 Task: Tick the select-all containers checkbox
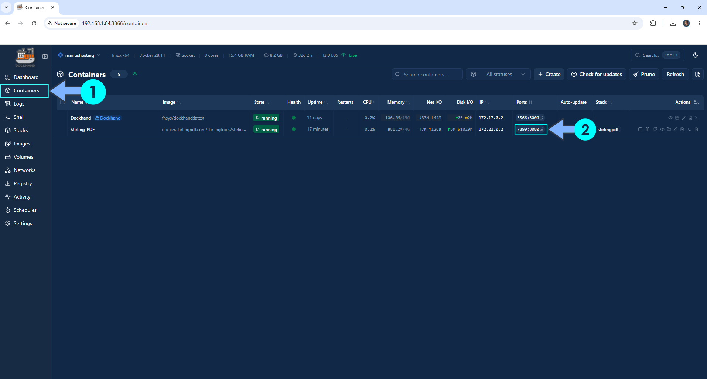coord(62,102)
